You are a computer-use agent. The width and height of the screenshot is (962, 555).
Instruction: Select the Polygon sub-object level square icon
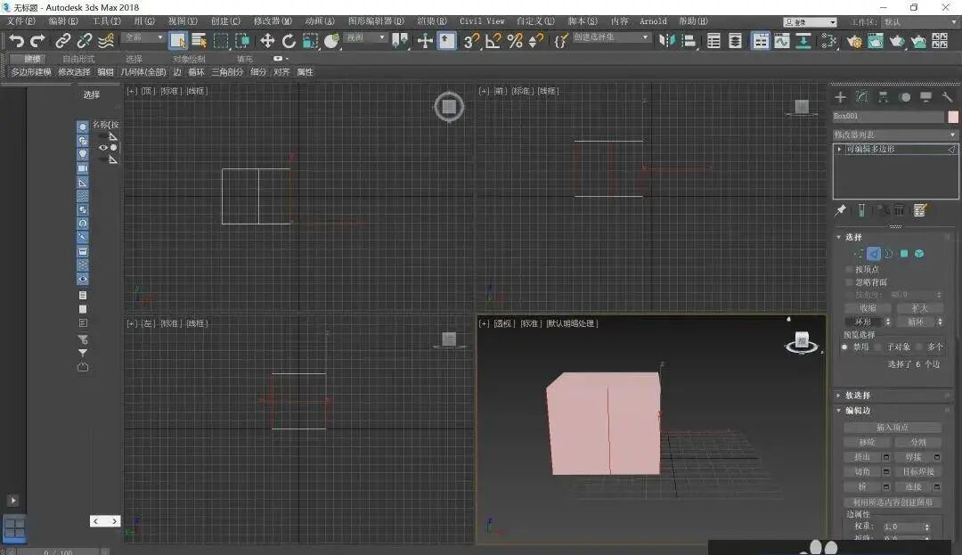(x=904, y=253)
